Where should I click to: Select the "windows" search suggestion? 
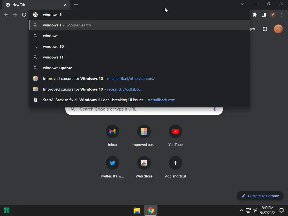[139, 36]
